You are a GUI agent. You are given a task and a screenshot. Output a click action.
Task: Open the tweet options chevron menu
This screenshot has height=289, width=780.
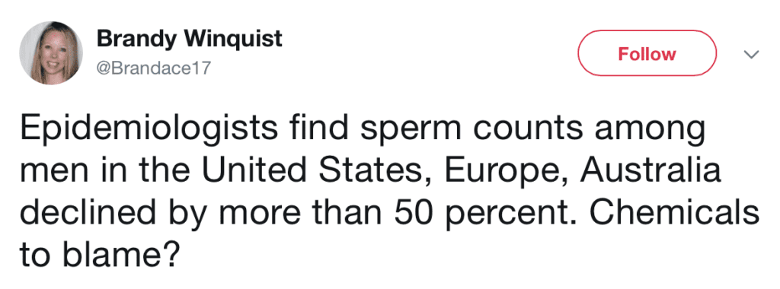[752, 54]
